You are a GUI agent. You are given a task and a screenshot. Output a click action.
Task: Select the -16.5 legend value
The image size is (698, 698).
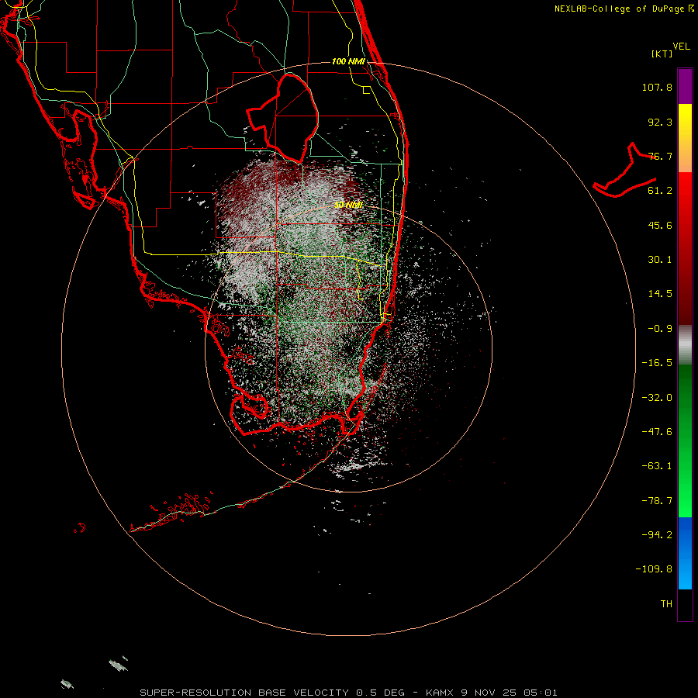coord(657,363)
